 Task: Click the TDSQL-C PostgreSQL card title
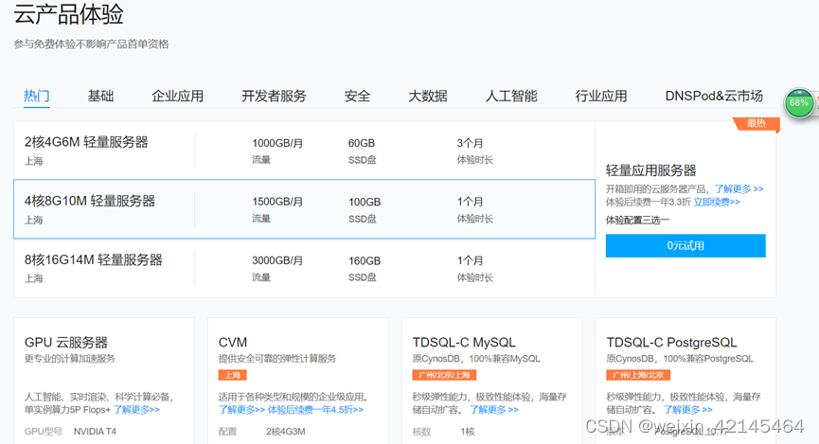click(671, 343)
